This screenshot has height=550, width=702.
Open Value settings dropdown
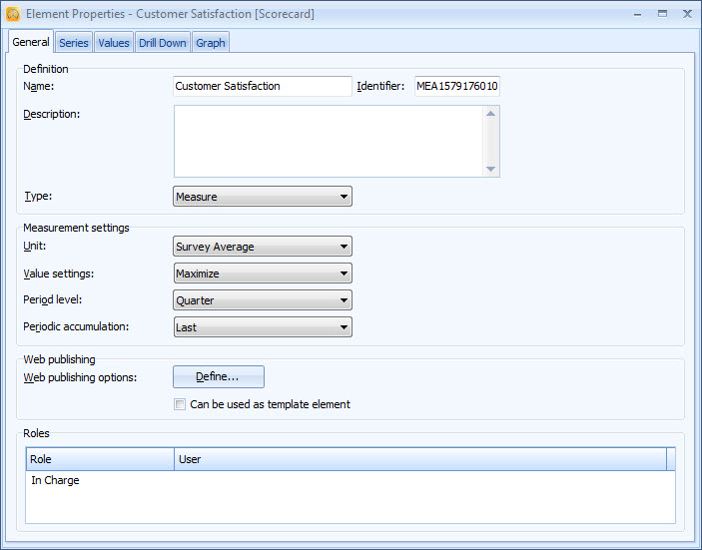coord(263,274)
